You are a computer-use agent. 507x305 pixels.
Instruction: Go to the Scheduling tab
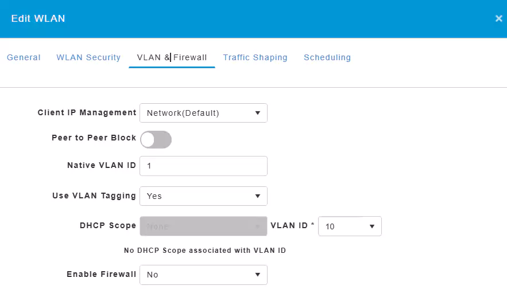tap(327, 57)
